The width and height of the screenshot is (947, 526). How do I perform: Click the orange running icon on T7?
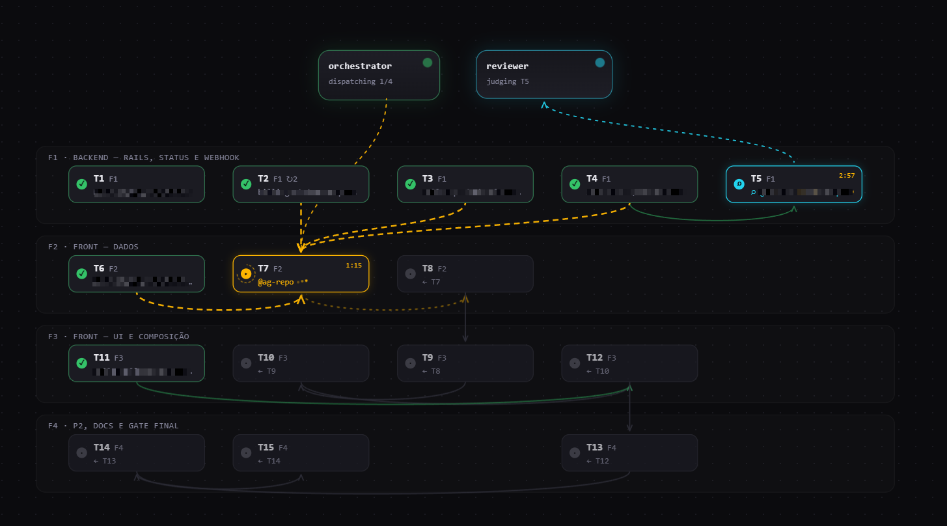pos(246,274)
